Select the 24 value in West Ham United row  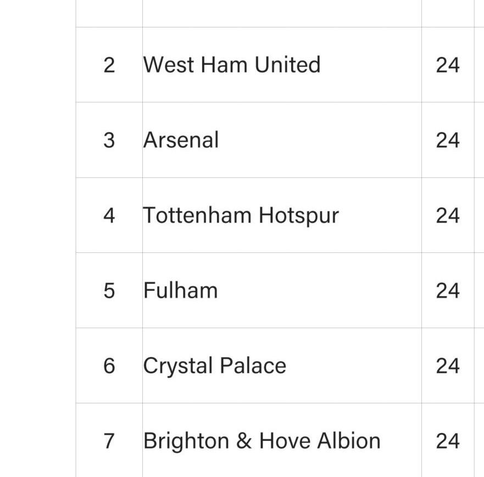pyautogui.click(x=448, y=65)
